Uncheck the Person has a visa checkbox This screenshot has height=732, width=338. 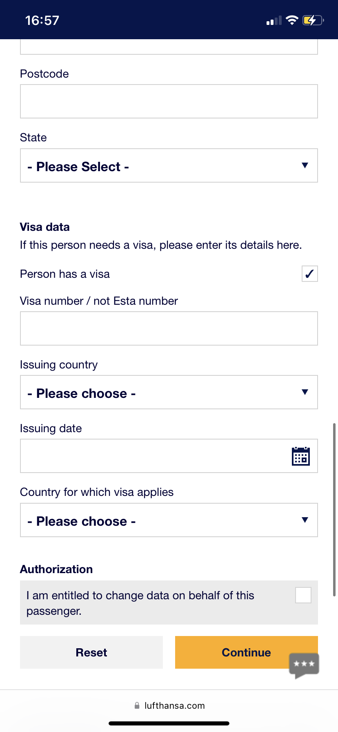pos(310,274)
